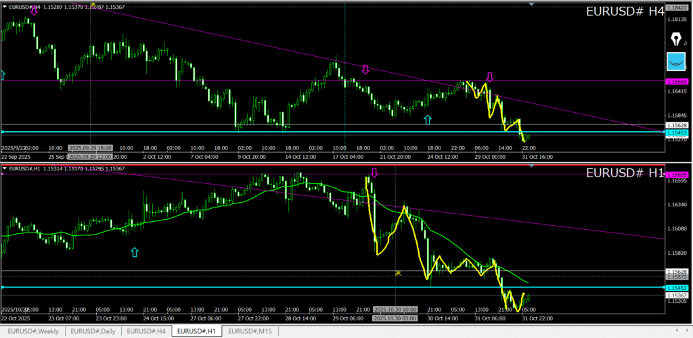This screenshot has width=693, height=338.
Task: Click the chart shift triangle atop H4 chart
Action: pyautogui.click(x=532, y=4)
